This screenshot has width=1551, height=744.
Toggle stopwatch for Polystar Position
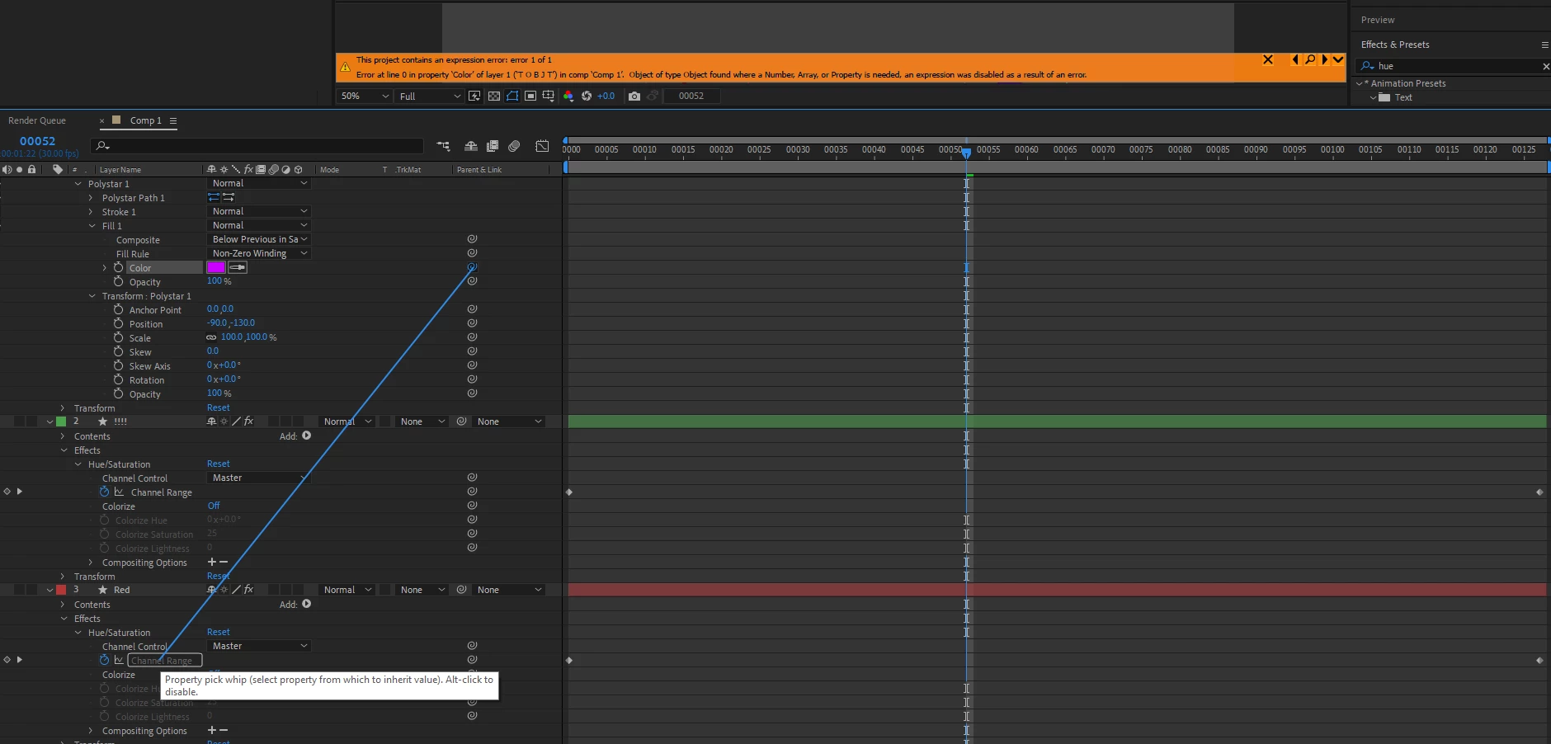118,323
